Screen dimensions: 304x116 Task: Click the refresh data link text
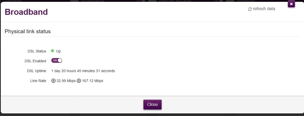click(264, 9)
